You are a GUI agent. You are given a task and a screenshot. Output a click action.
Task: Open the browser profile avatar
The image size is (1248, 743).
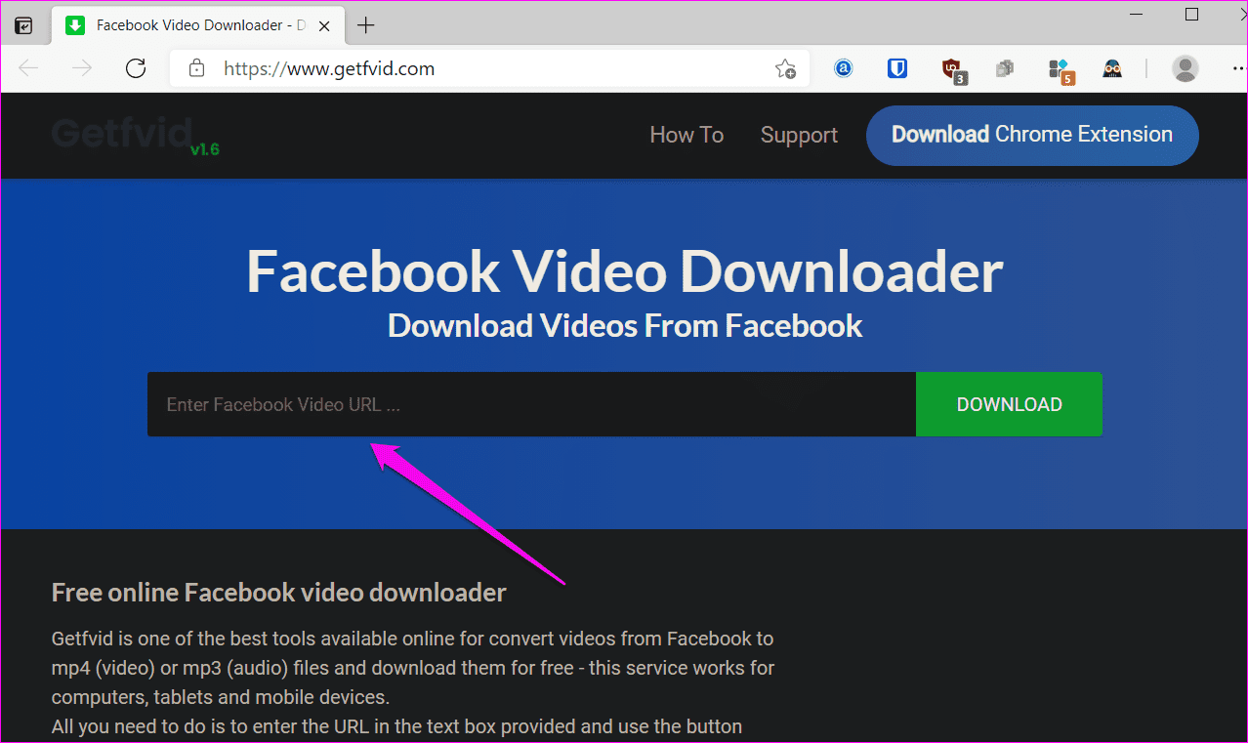coord(1186,68)
